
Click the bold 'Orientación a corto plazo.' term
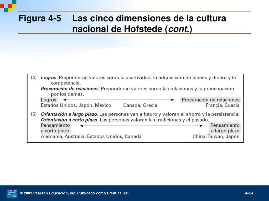[x=69, y=120]
